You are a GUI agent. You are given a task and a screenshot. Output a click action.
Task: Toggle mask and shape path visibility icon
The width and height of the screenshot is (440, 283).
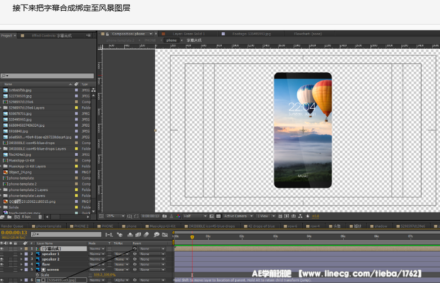(x=136, y=216)
